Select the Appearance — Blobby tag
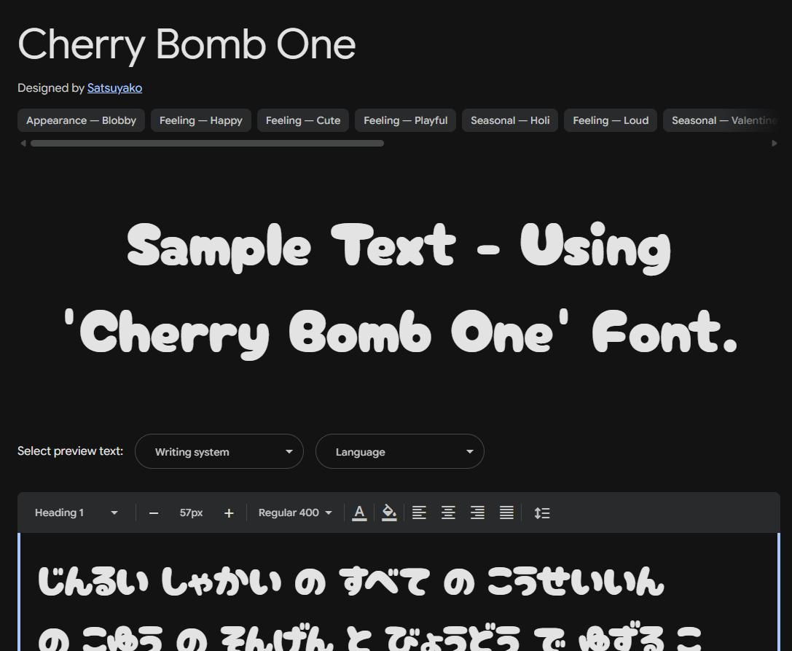 pyautogui.click(x=82, y=120)
